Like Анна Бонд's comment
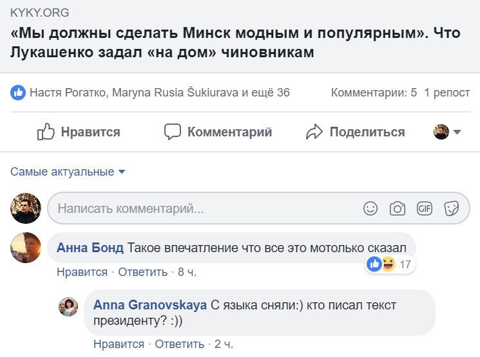 pos(82,272)
